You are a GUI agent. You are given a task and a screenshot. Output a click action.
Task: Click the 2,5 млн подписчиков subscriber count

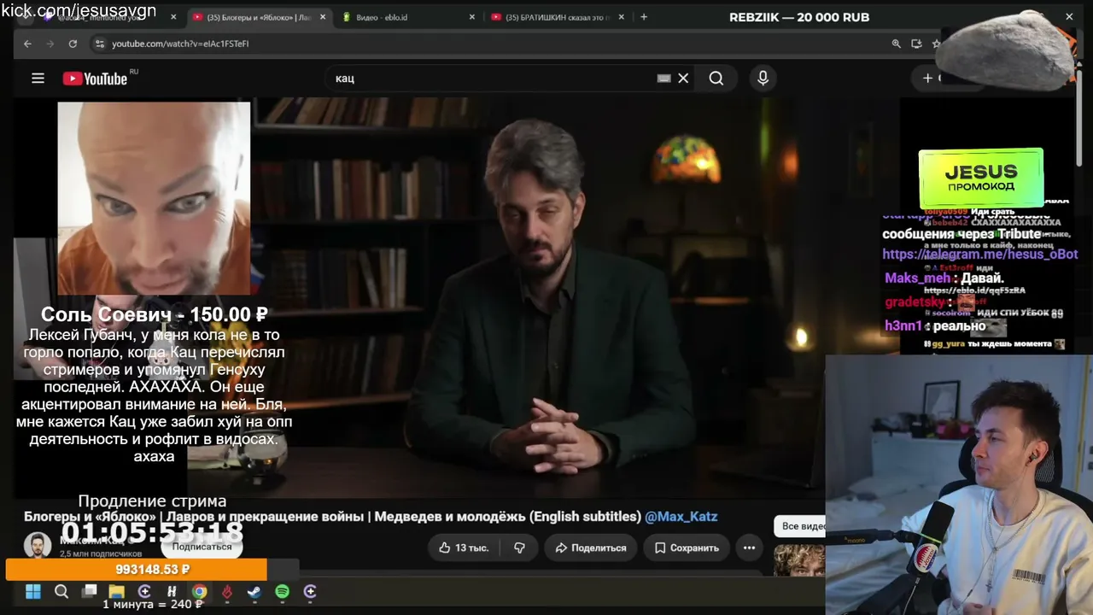[101, 553]
